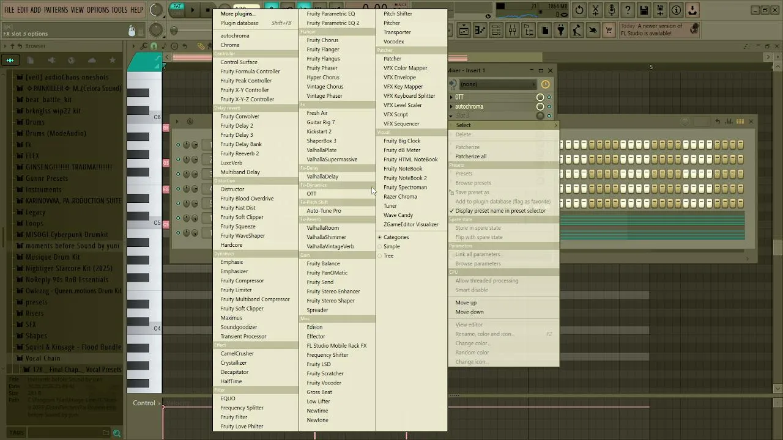Open the OPTIONS menu
Image resolution: width=783 pixels, height=440 pixels.
coord(97,10)
